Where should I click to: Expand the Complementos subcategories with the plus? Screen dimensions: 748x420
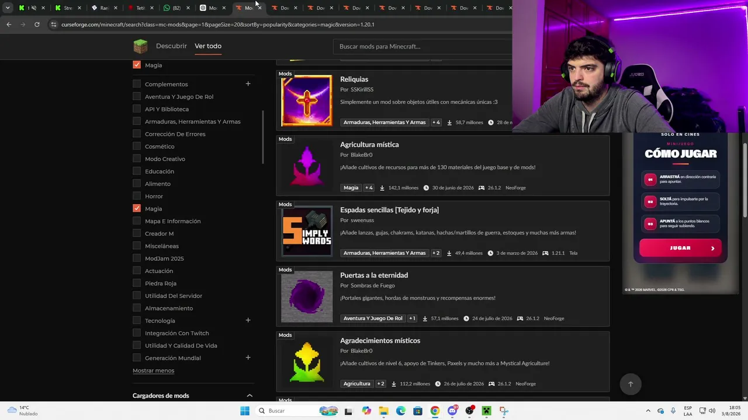tap(248, 84)
